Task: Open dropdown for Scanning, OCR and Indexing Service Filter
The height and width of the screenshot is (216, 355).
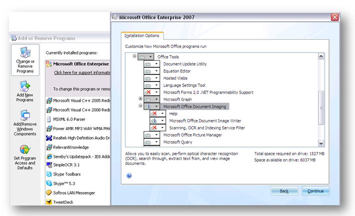Action: [158, 128]
